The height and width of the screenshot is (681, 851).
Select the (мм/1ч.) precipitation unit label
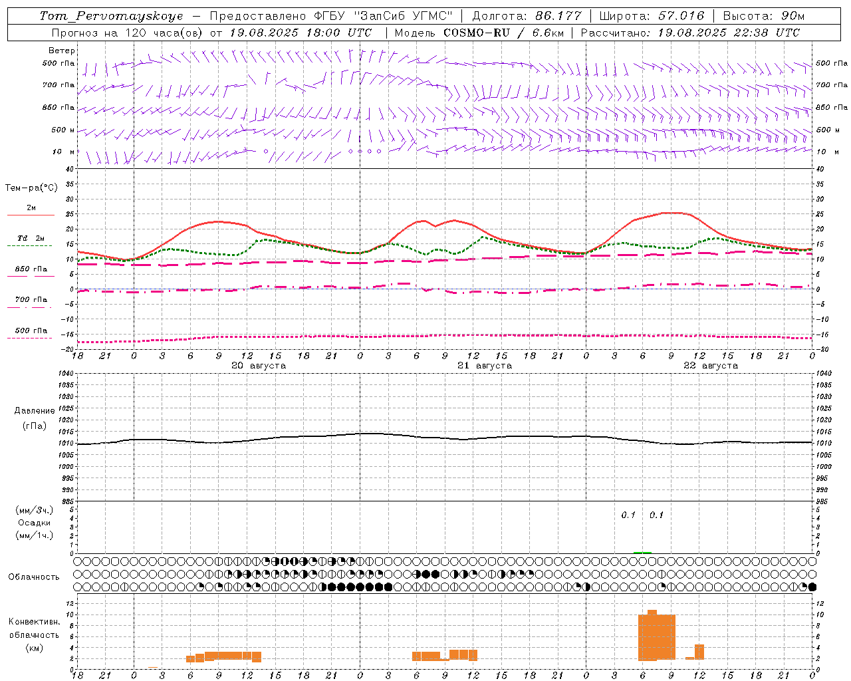[x=34, y=535]
